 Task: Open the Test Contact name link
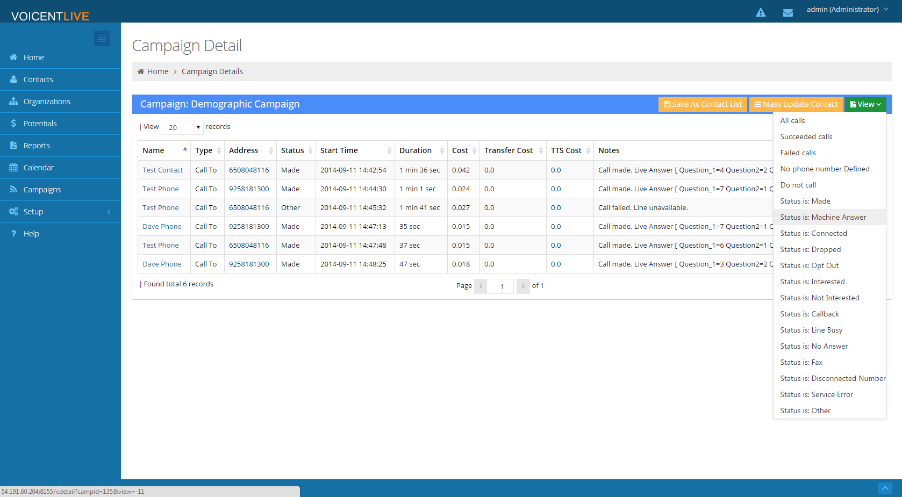(162, 170)
